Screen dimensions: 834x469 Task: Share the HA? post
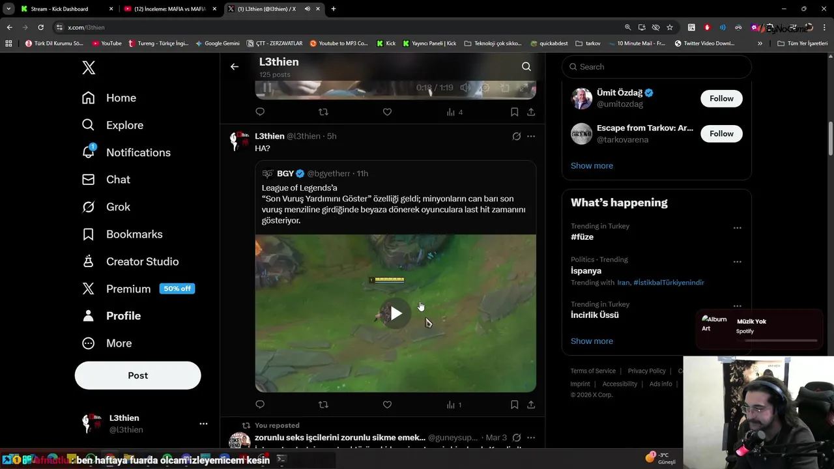pos(531,405)
